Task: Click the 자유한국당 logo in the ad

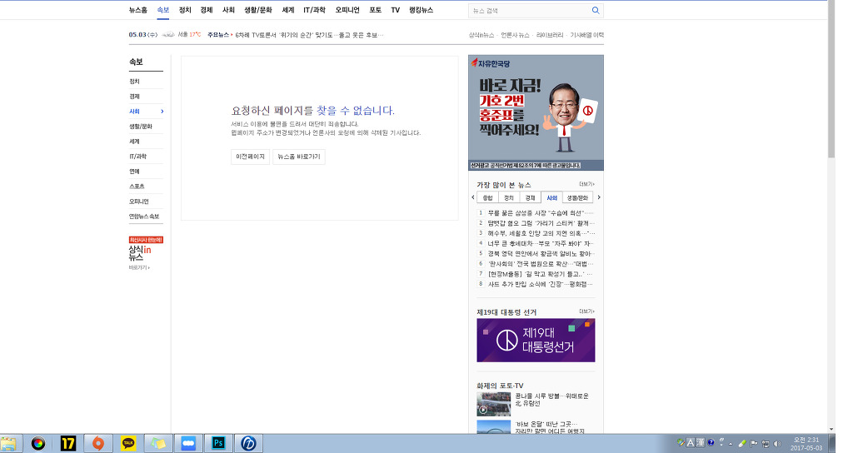Action: click(x=491, y=63)
